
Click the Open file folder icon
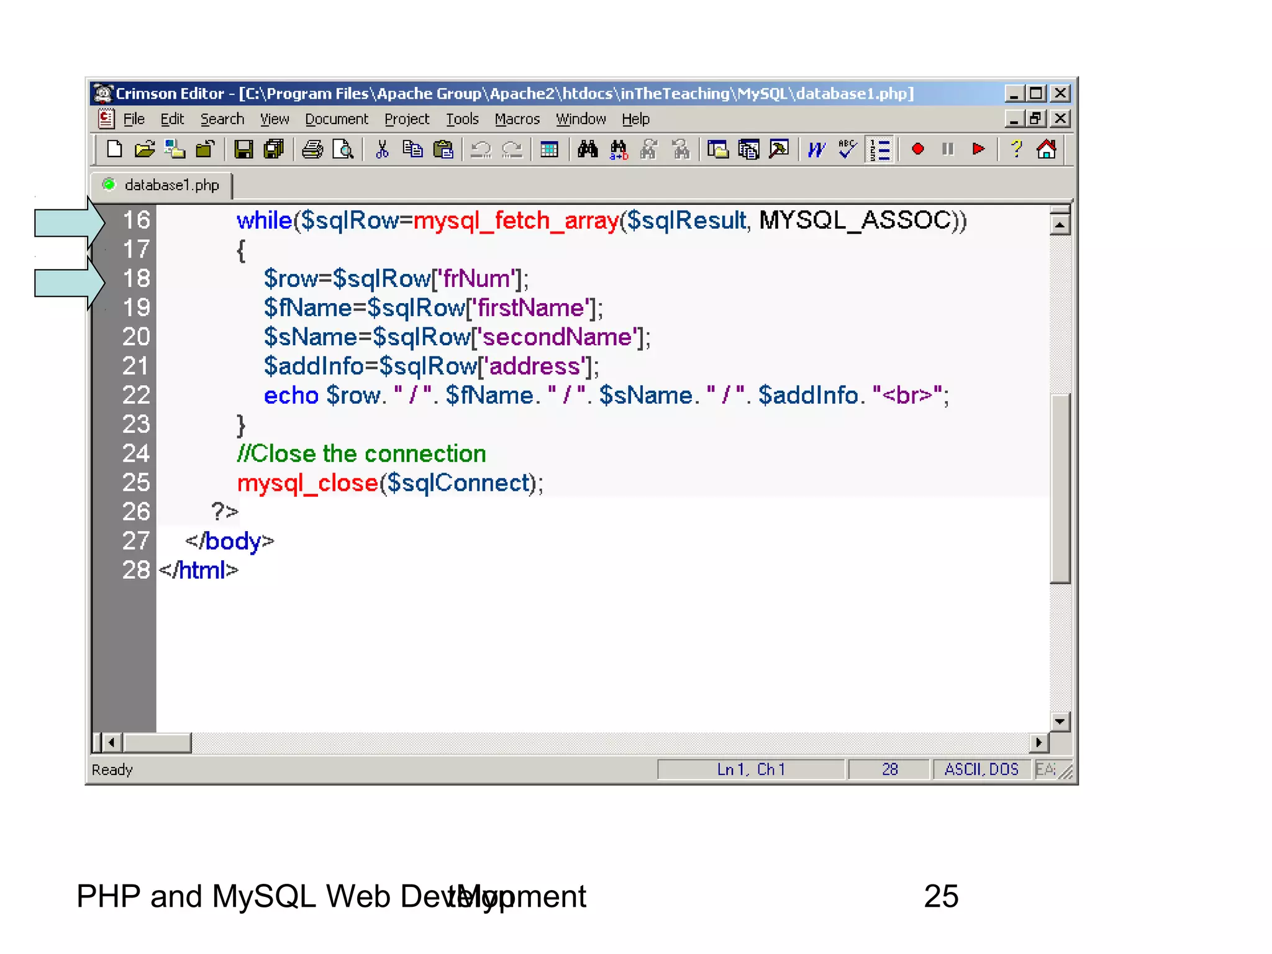144,150
